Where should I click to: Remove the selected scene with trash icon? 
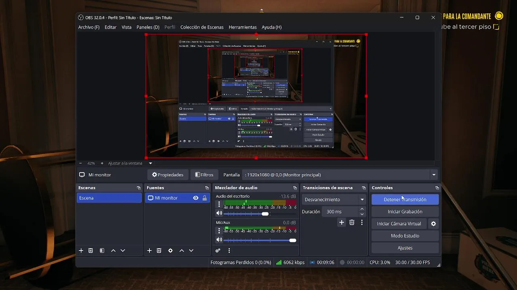click(90, 251)
